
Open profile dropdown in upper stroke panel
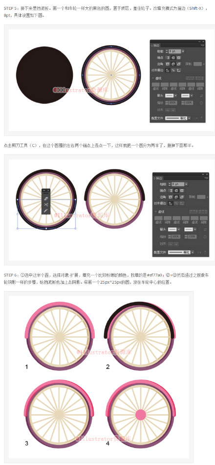point(189,118)
